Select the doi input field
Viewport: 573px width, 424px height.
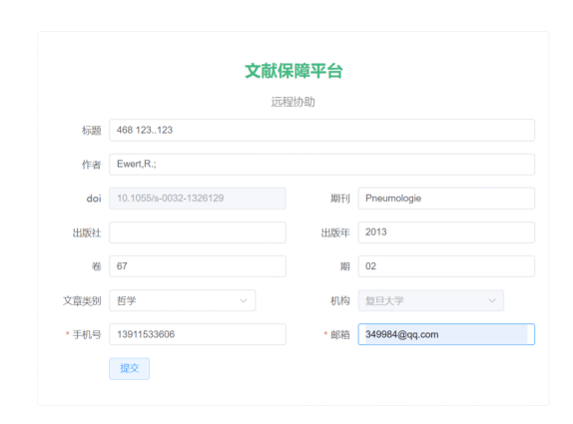coord(198,199)
